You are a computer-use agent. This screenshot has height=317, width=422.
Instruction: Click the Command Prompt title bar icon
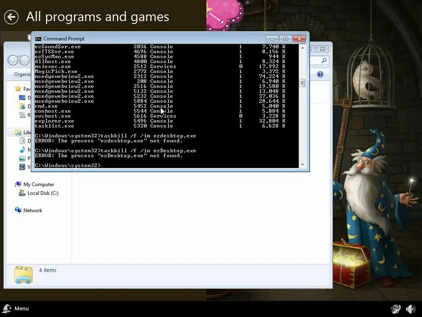tap(38, 39)
